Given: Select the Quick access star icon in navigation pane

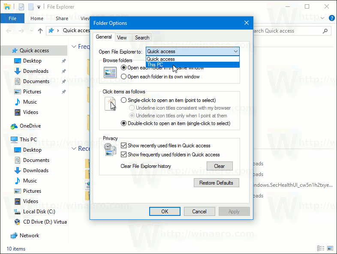Looking at the screenshot, I should (15, 51).
